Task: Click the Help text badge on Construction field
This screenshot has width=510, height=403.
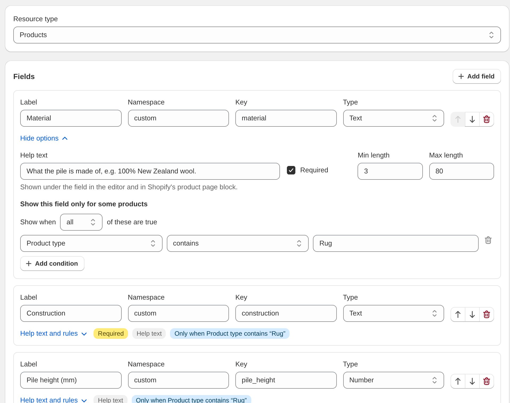Action: click(149, 334)
